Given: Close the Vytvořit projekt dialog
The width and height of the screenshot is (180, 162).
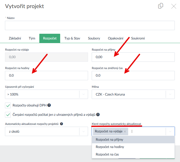Looking at the screenshot, I should coord(174,6).
